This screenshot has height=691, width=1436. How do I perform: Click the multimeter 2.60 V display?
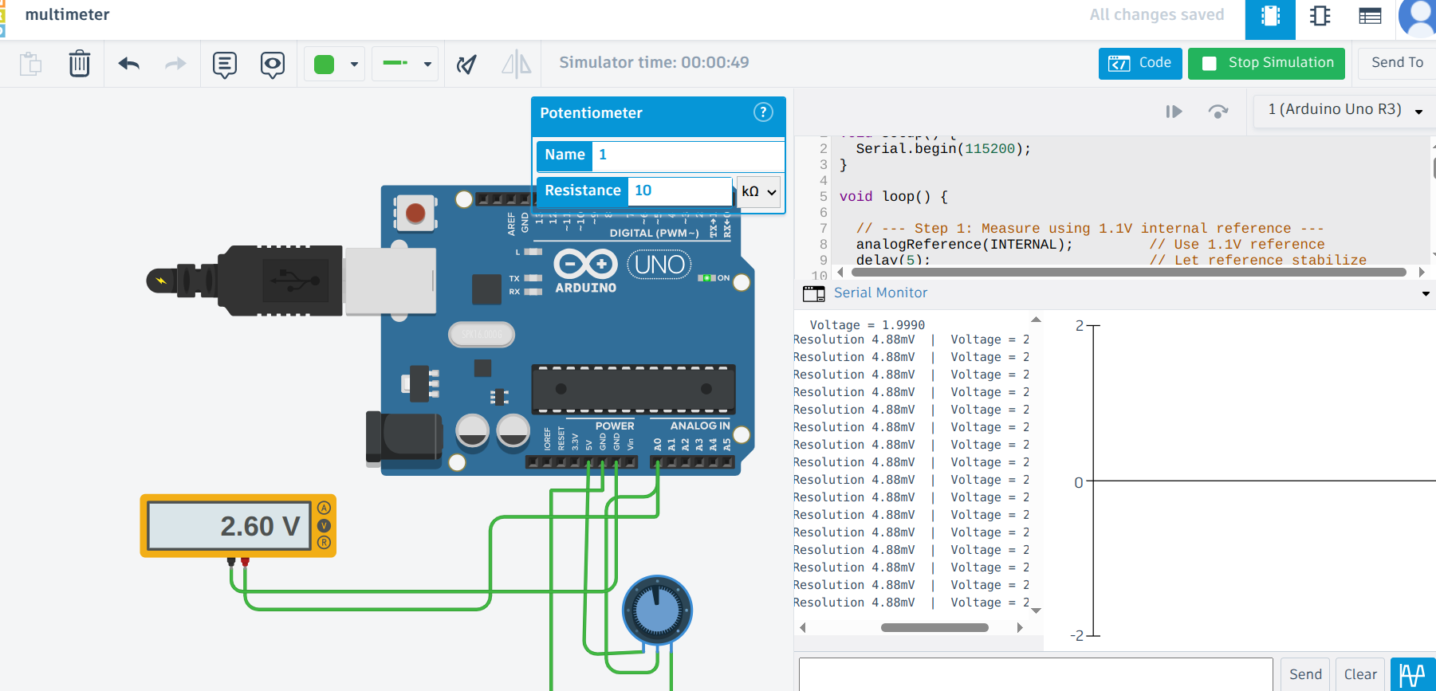(x=230, y=526)
